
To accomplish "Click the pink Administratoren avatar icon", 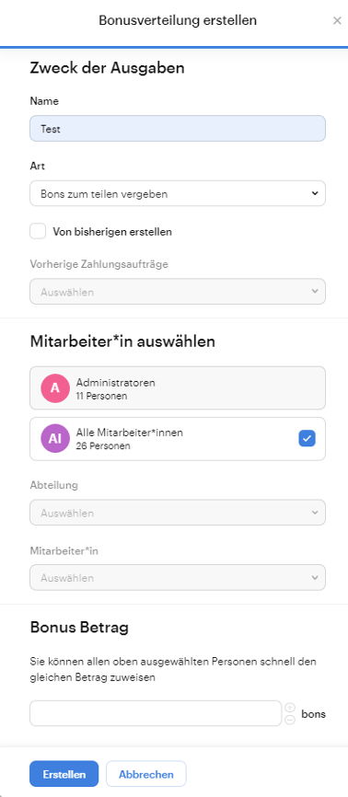I will [55, 388].
